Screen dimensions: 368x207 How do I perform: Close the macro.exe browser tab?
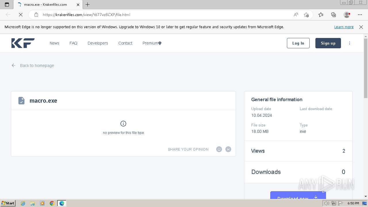tap(78, 5)
